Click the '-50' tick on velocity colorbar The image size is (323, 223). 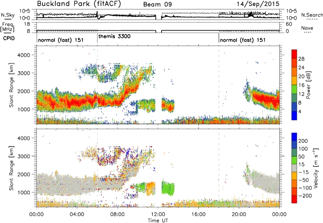[x=304, y=180]
